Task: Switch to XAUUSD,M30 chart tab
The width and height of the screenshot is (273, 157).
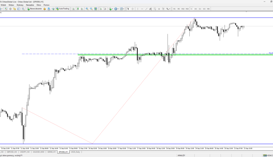Action: pos(39,152)
